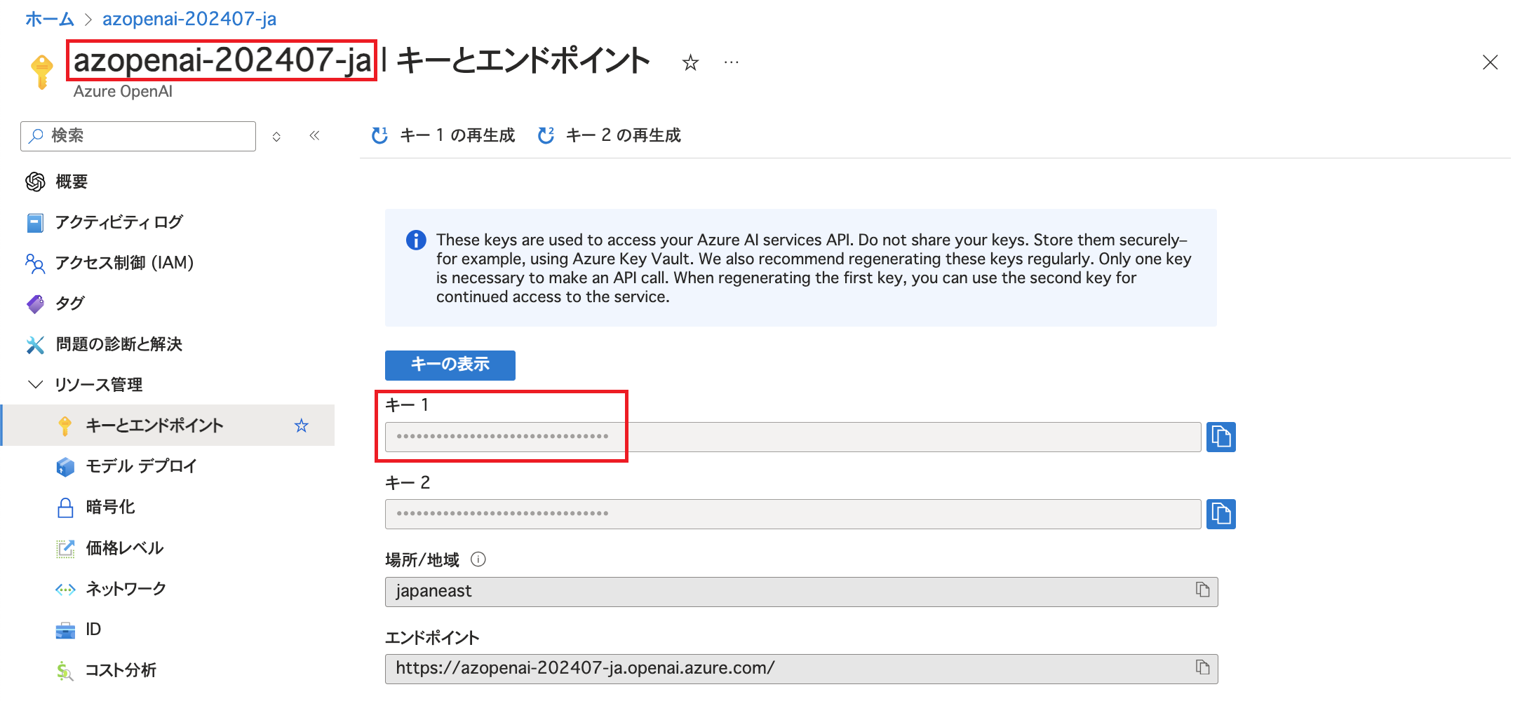Favorite the page with the header star

(x=690, y=63)
